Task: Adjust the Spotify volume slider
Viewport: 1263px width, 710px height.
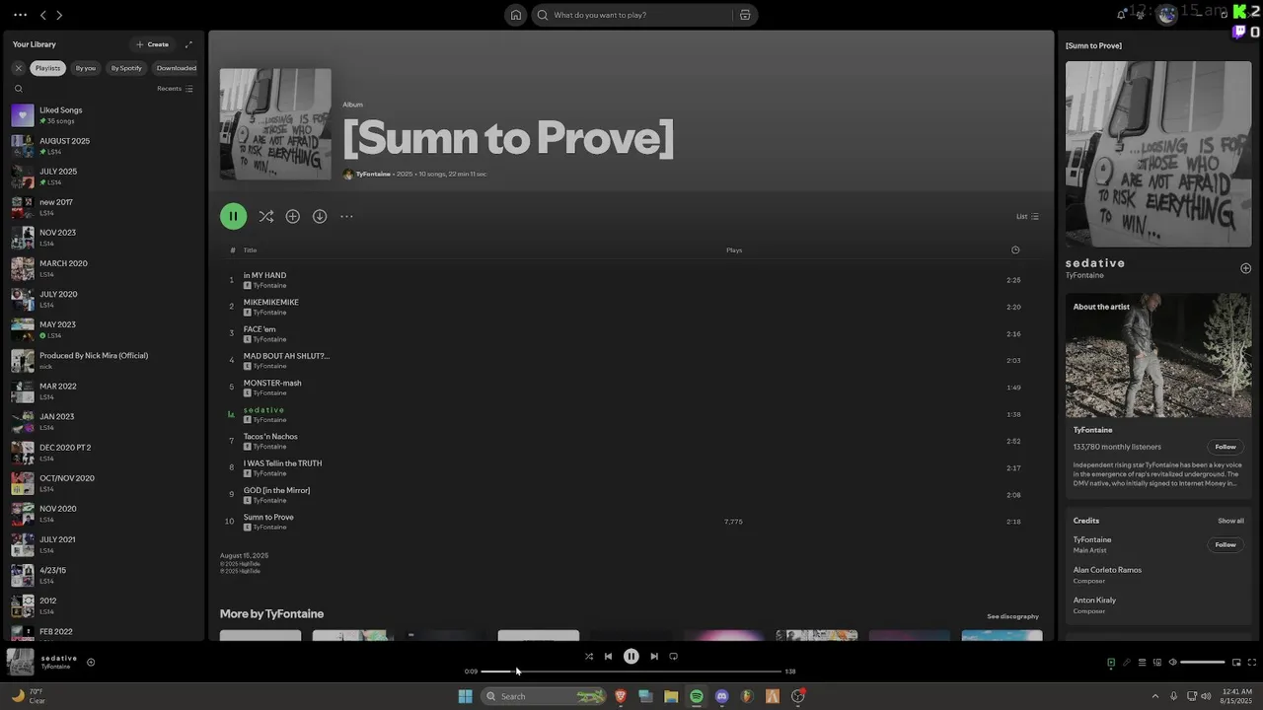Action: pos(1203,663)
